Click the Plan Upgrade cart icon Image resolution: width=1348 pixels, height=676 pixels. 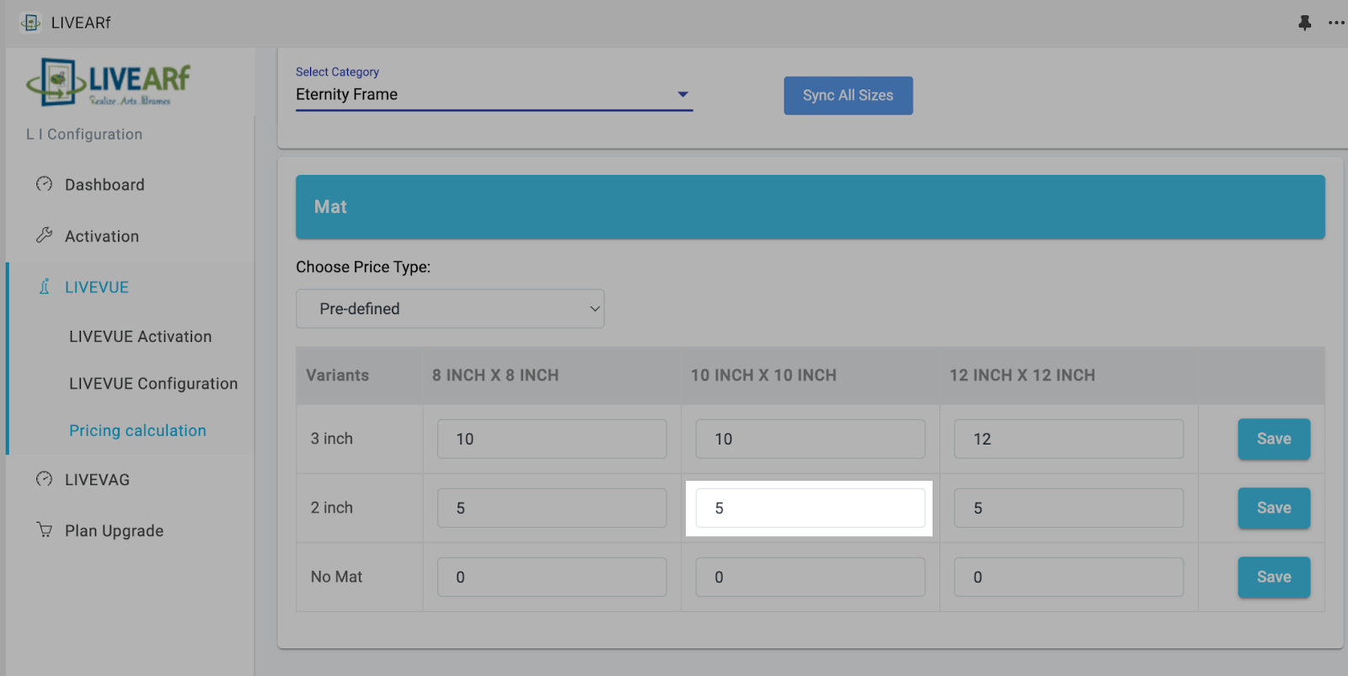tap(44, 530)
